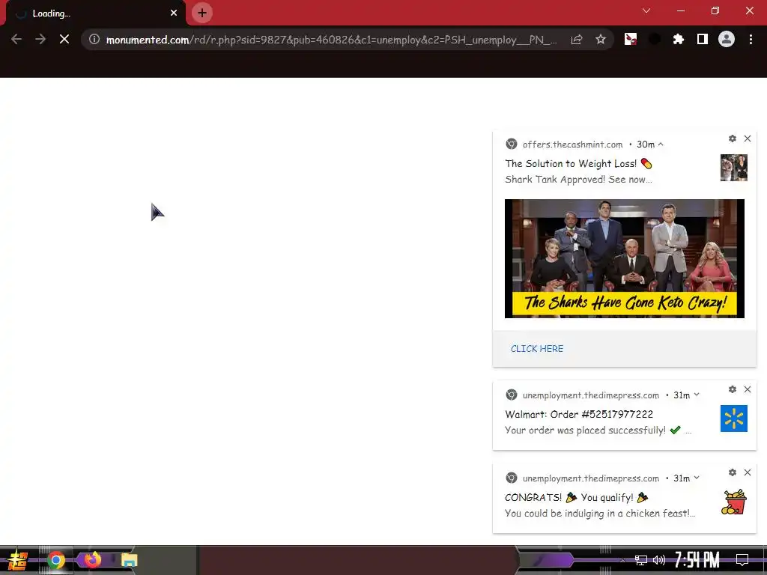
Task: Click the chicken bucket icon
Action: (x=734, y=502)
